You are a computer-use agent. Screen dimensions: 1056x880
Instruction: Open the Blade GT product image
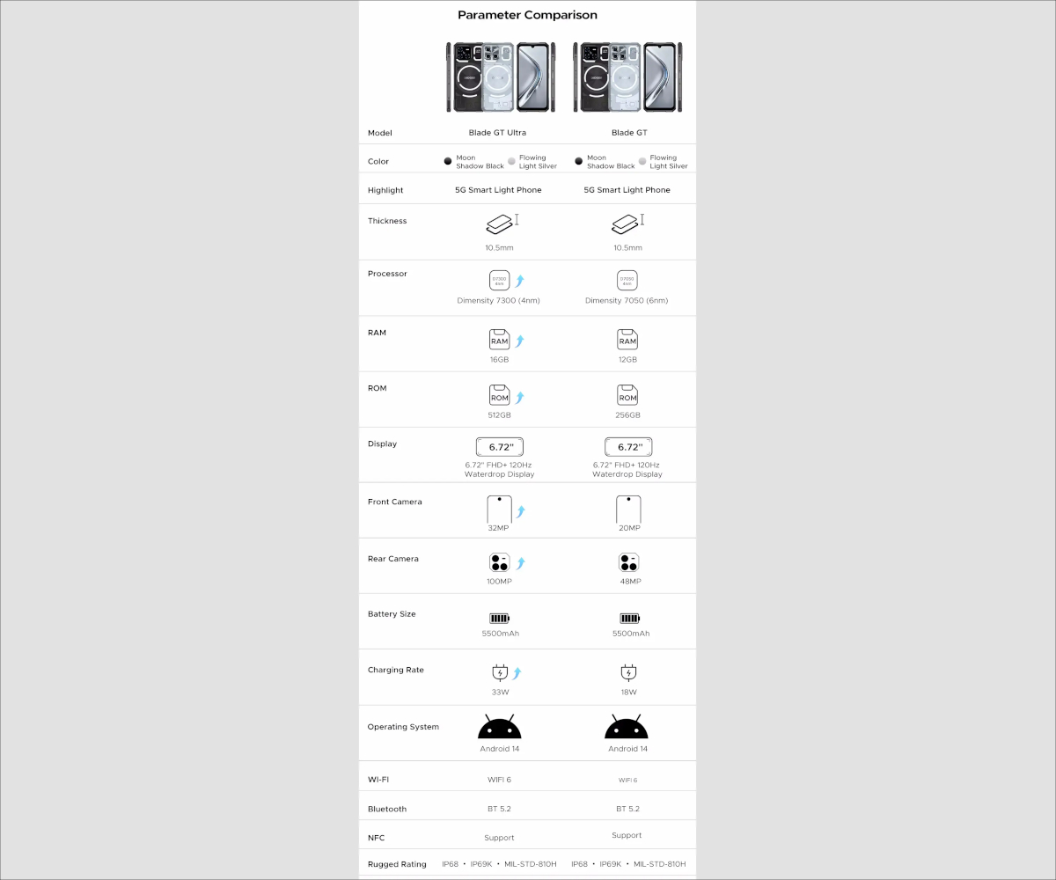click(627, 77)
